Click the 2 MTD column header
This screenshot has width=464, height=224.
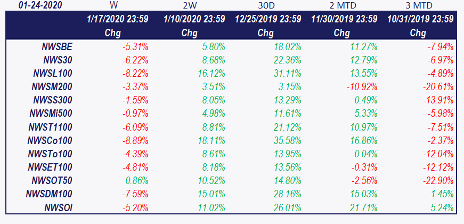(341, 5)
